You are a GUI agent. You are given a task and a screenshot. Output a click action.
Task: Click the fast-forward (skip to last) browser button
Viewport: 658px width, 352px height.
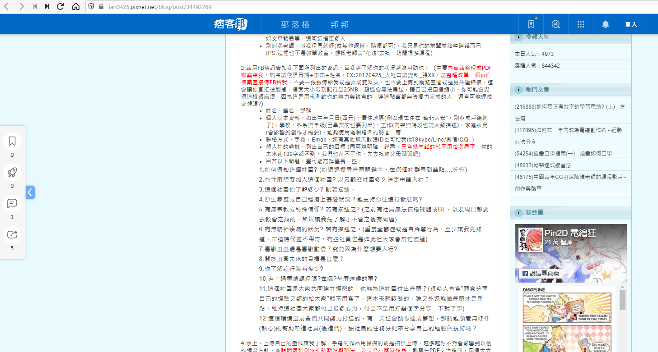[47, 7]
